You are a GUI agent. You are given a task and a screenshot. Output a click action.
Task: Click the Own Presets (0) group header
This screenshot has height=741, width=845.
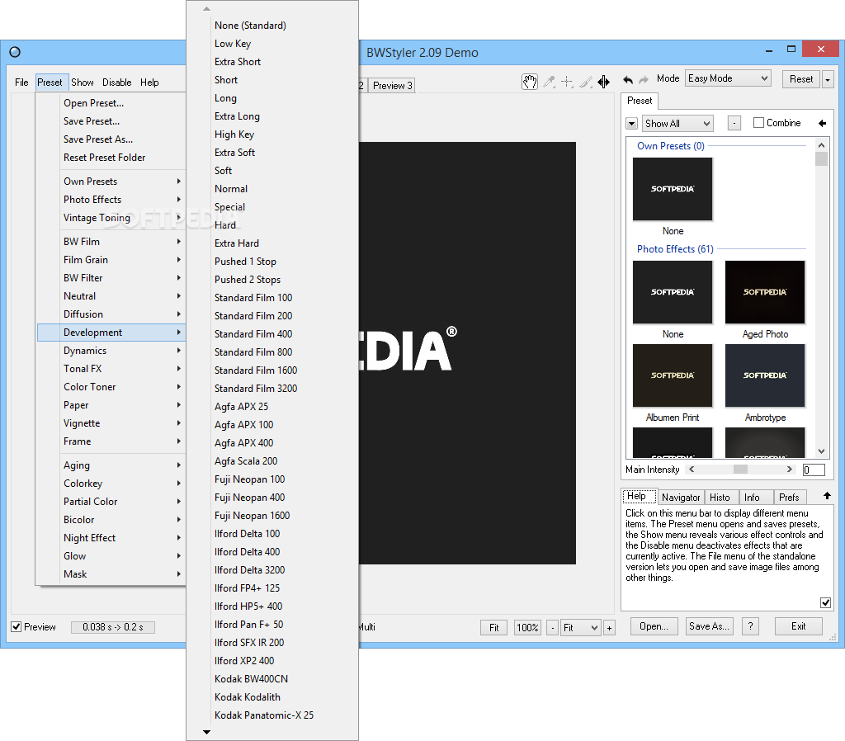(670, 146)
